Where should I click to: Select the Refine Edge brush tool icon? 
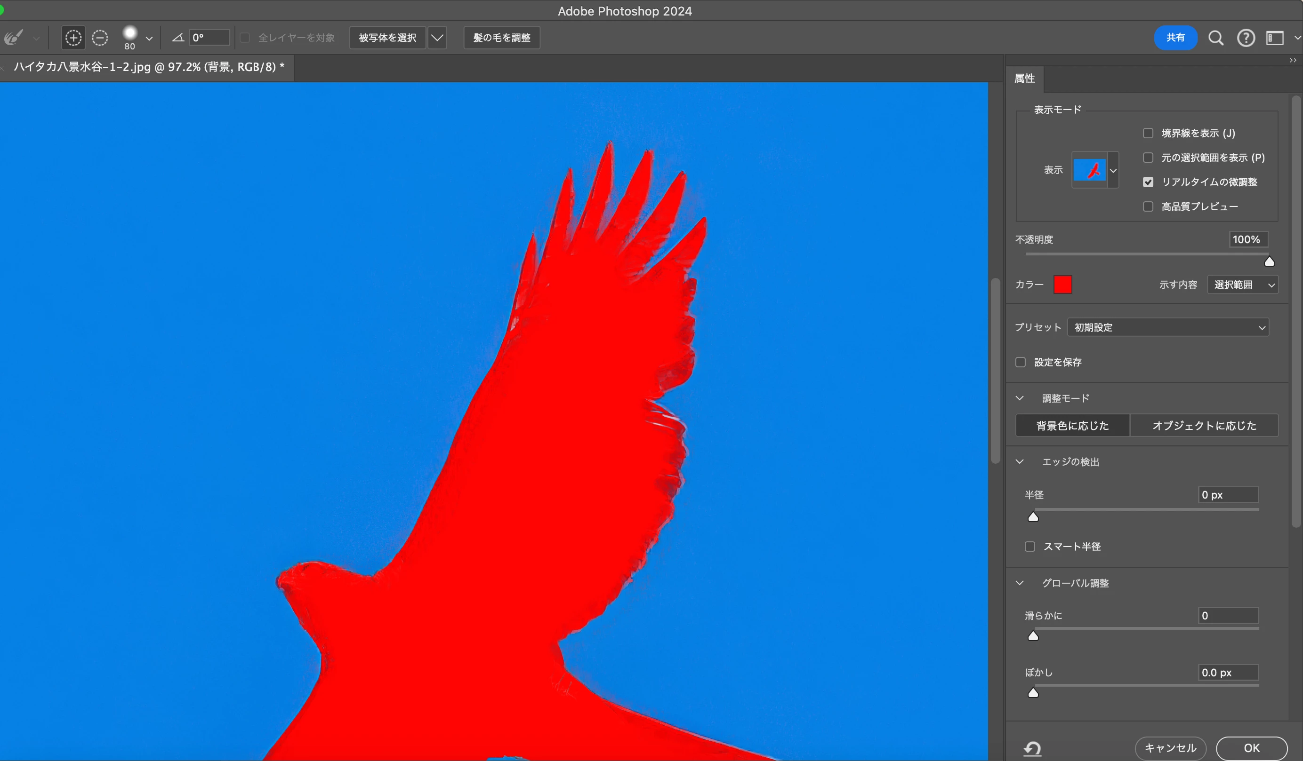point(14,38)
